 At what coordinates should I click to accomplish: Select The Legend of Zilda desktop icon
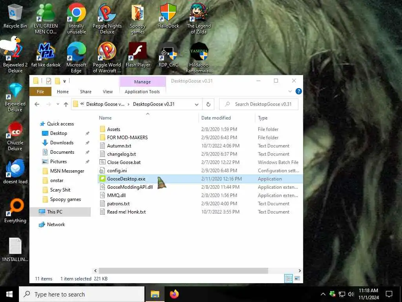point(199,18)
